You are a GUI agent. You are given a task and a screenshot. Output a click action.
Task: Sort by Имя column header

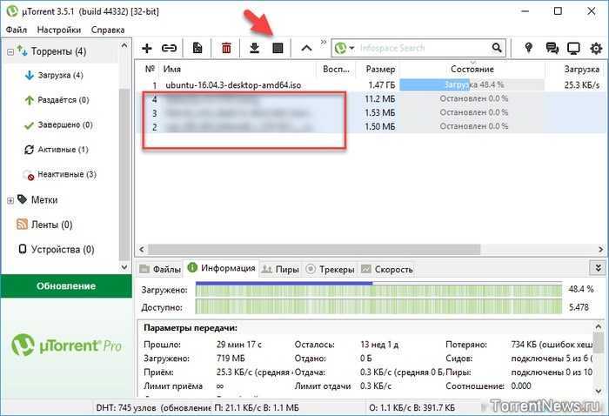pos(172,69)
